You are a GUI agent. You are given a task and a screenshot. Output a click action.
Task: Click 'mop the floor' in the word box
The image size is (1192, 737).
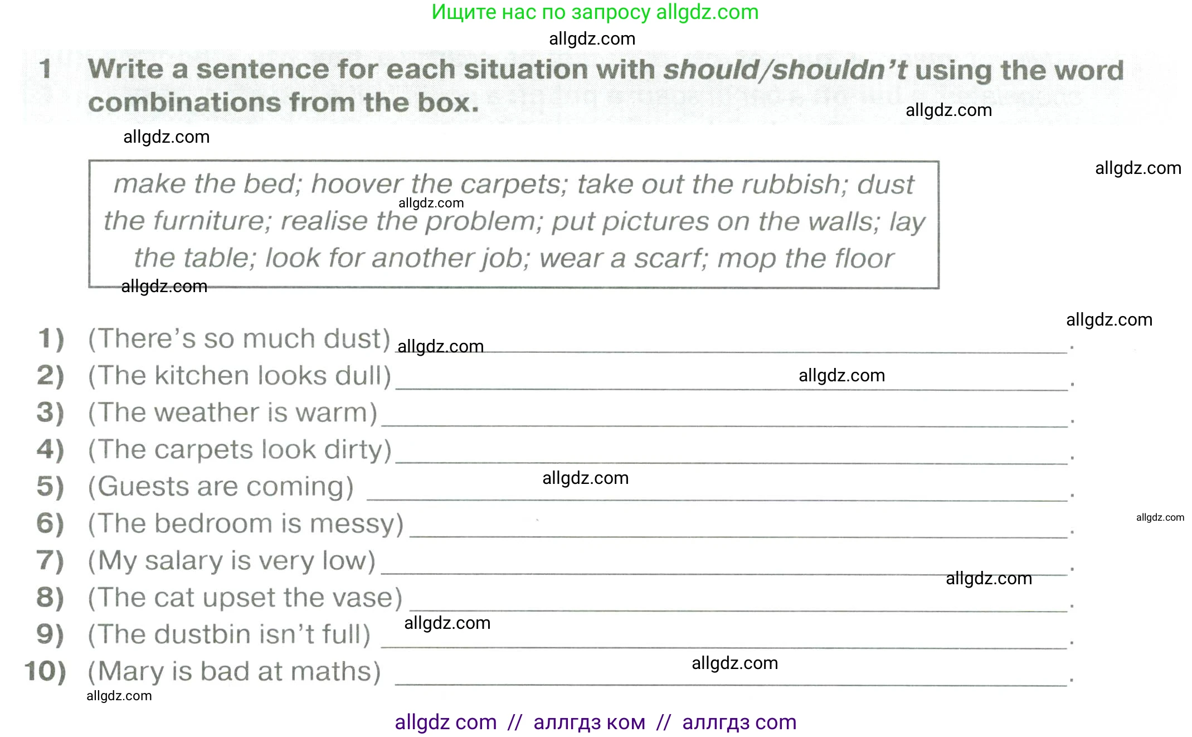click(805, 258)
